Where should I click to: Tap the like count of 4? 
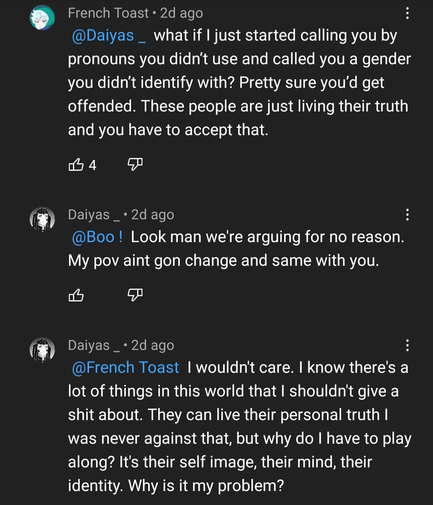(x=93, y=165)
